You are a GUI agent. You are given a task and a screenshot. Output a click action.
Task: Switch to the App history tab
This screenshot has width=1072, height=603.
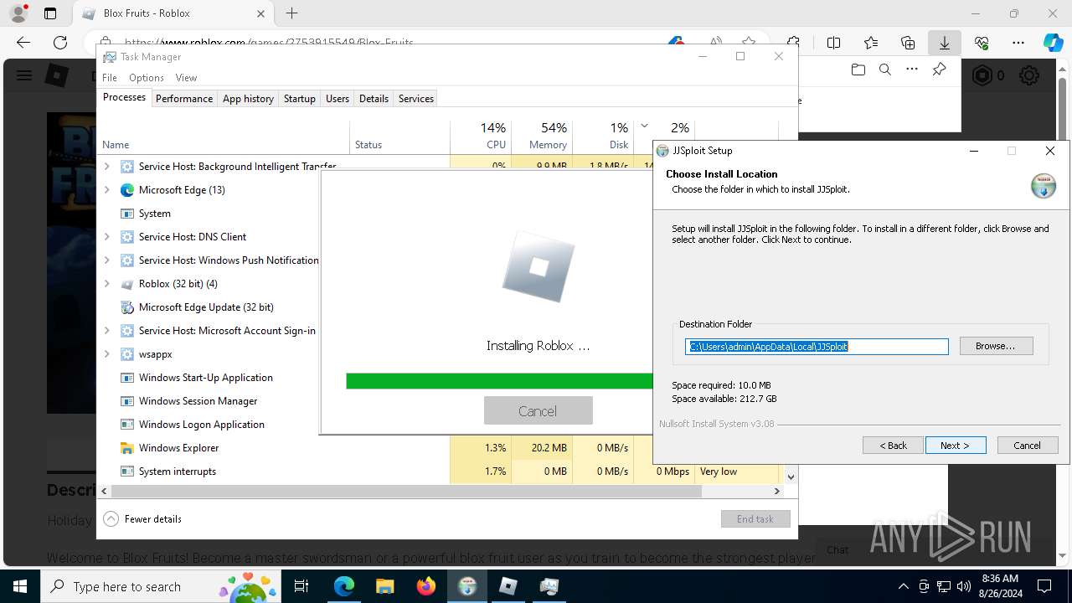[x=248, y=98]
